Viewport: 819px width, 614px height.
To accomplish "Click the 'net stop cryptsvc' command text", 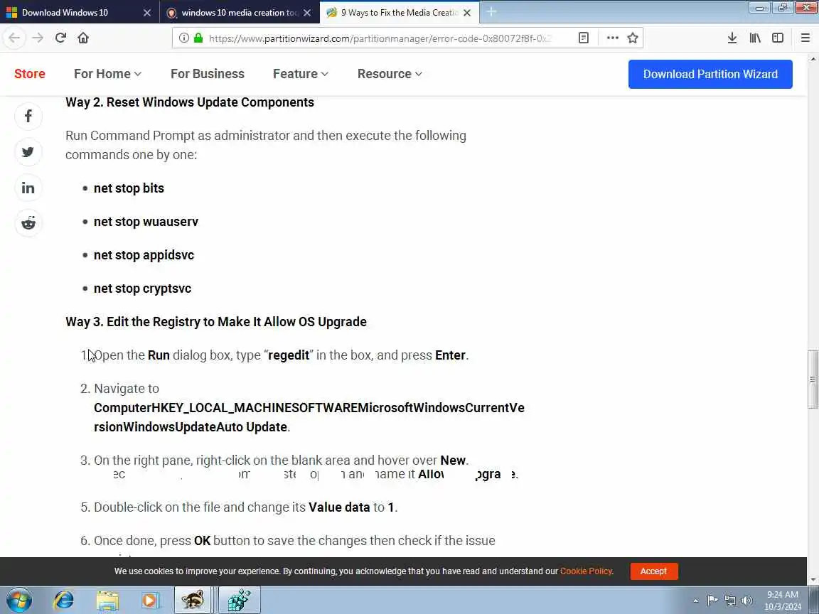I will click(143, 289).
